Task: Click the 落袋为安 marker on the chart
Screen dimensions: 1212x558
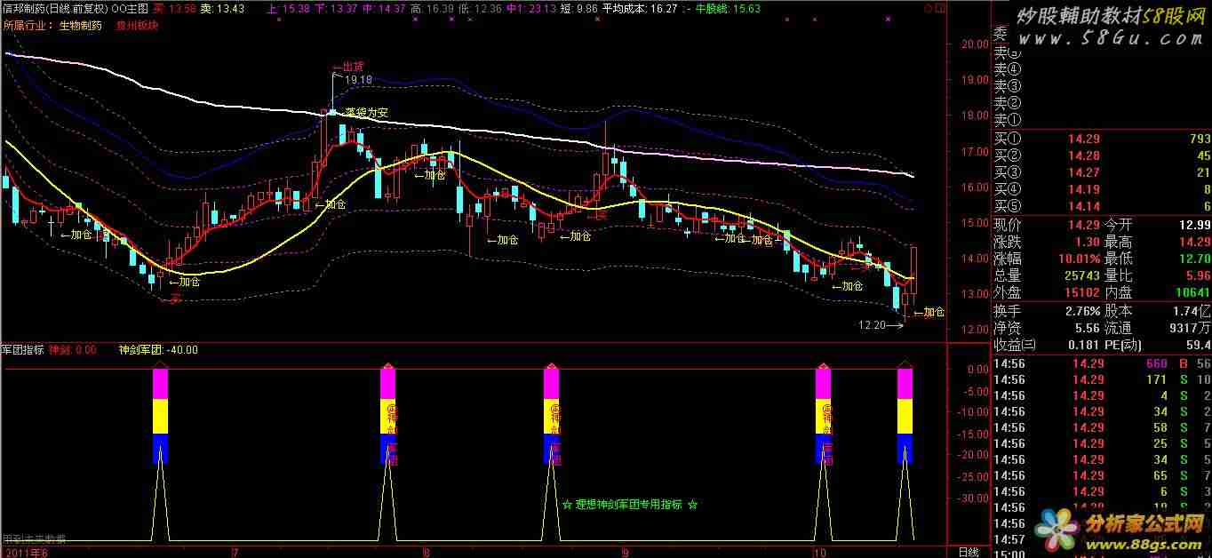Action: coord(362,113)
